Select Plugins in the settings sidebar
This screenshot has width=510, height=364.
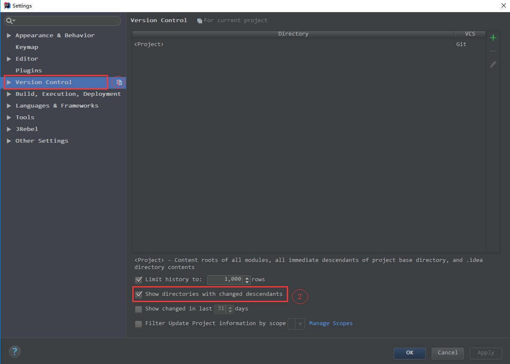[28, 70]
